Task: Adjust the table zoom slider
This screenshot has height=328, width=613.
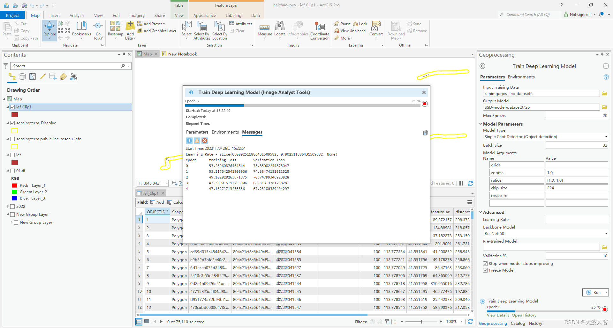Action: 421,322
